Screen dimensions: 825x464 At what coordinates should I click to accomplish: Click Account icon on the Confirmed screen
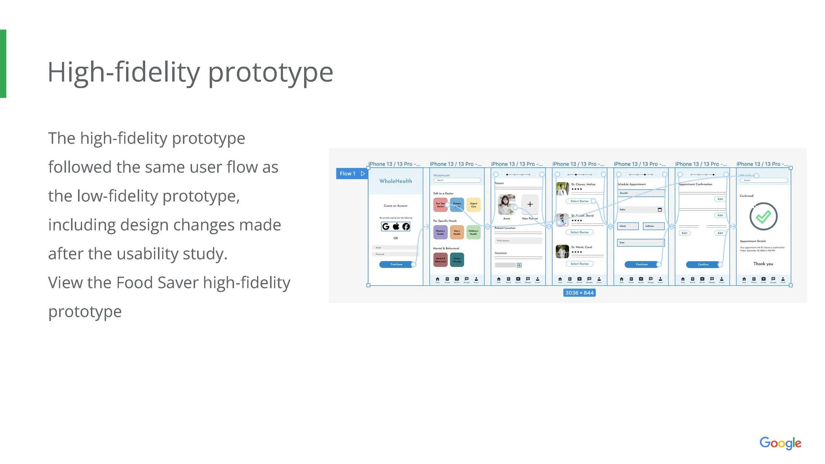(x=783, y=279)
